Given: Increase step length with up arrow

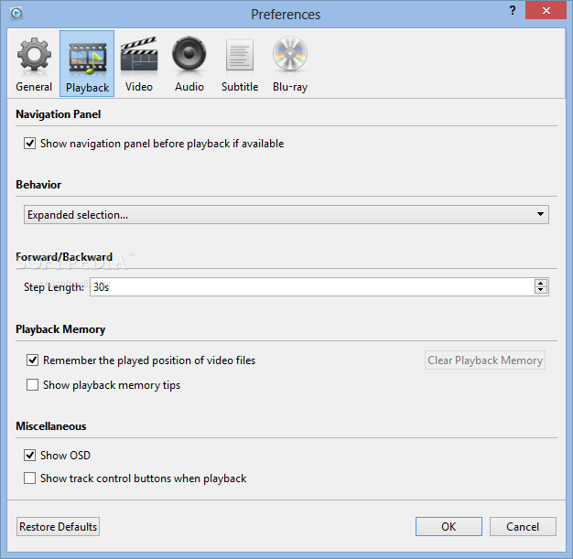Looking at the screenshot, I should tap(541, 283).
